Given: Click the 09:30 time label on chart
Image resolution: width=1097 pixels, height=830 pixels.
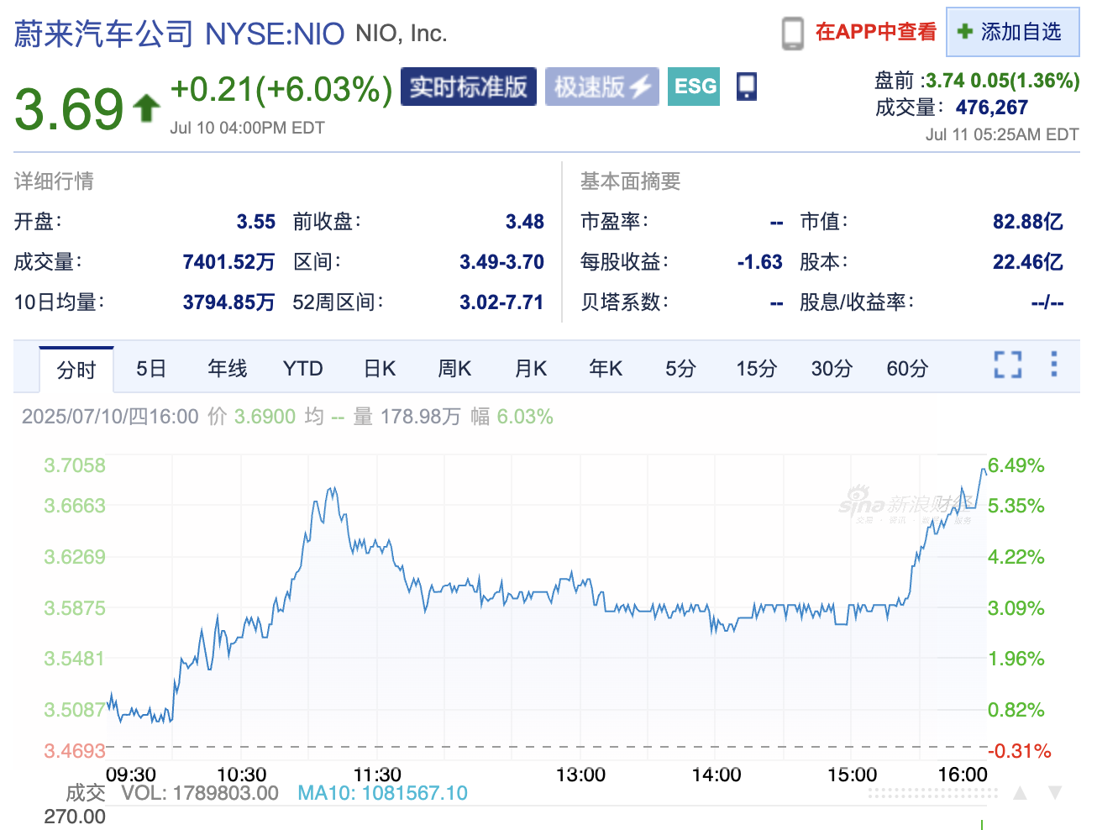Looking at the screenshot, I should point(131,775).
